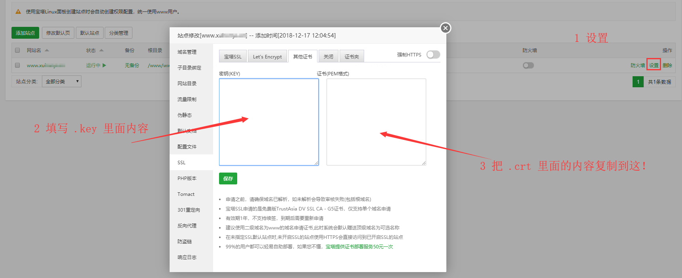Click the www.xu site name link
This screenshot has height=278, width=682.
click(46, 65)
